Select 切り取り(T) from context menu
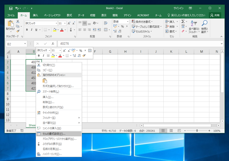Image resolution: width=229 pixels, height=161 pixels. (x=59, y=65)
